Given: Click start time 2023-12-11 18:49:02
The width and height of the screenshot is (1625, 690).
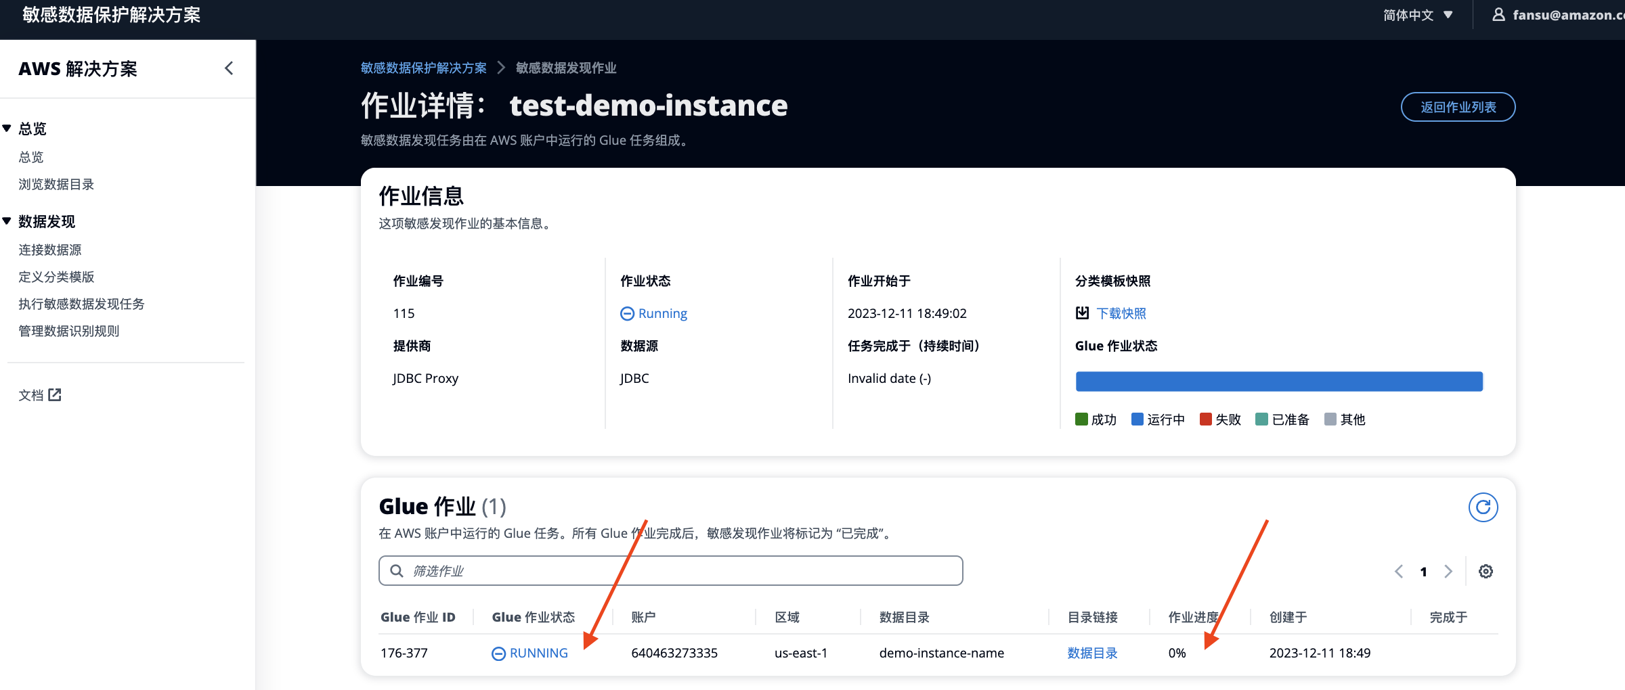Looking at the screenshot, I should 907,313.
